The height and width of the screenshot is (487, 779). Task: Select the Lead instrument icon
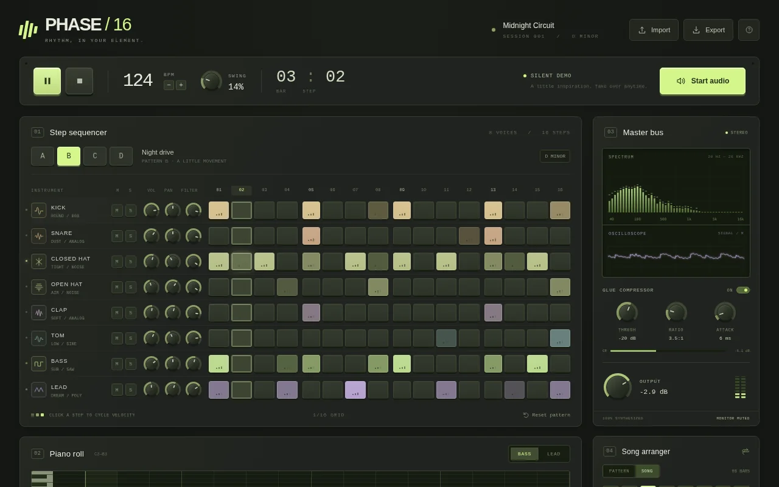click(39, 390)
